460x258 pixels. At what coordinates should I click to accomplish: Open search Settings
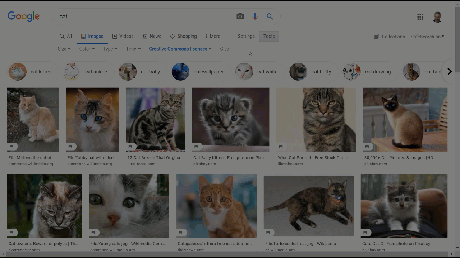click(x=246, y=36)
